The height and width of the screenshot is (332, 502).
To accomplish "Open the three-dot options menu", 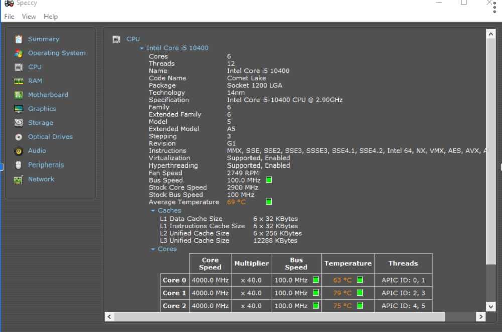I will click(x=494, y=7).
